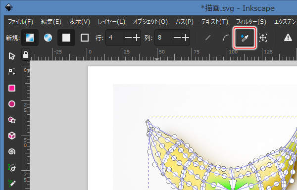The image size is (297, 190).
Task: Select the mesh gradient (grid) new type
Action: click(30, 38)
